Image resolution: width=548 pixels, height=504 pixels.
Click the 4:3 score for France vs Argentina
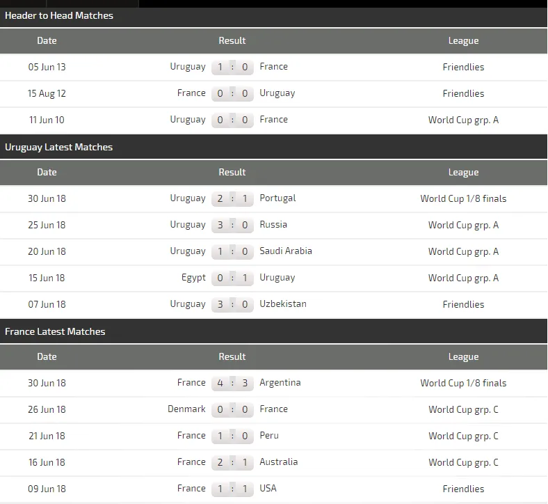(x=232, y=383)
